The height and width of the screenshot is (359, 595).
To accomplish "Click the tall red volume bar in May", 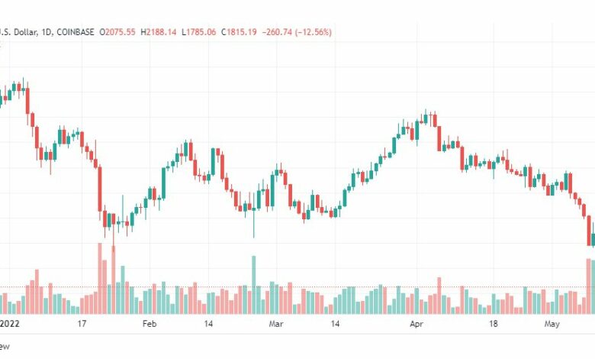I will click(589, 286).
